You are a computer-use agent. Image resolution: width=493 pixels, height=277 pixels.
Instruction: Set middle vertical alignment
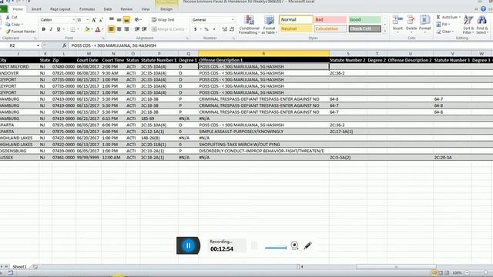click(x=119, y=20)
